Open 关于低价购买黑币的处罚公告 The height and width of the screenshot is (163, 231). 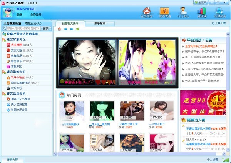203,57
